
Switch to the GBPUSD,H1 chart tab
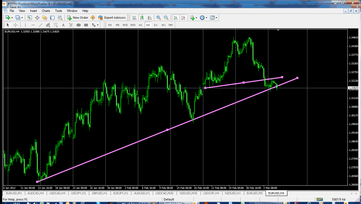(x=100, y=193)
